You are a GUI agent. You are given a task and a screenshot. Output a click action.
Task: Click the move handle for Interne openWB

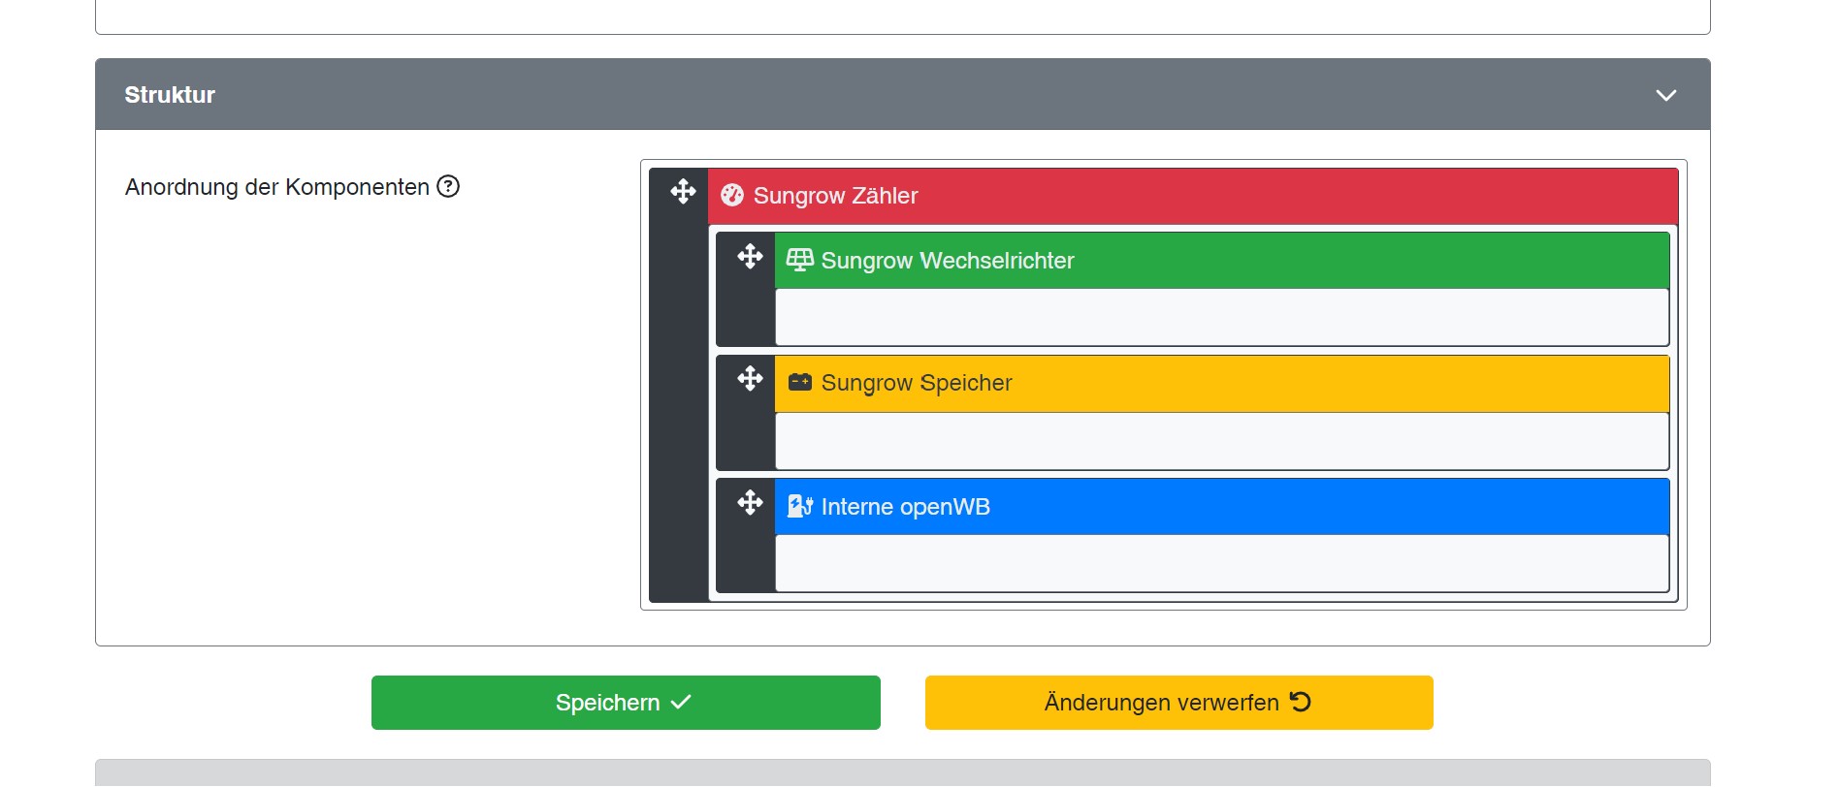[x=750, y=502]
